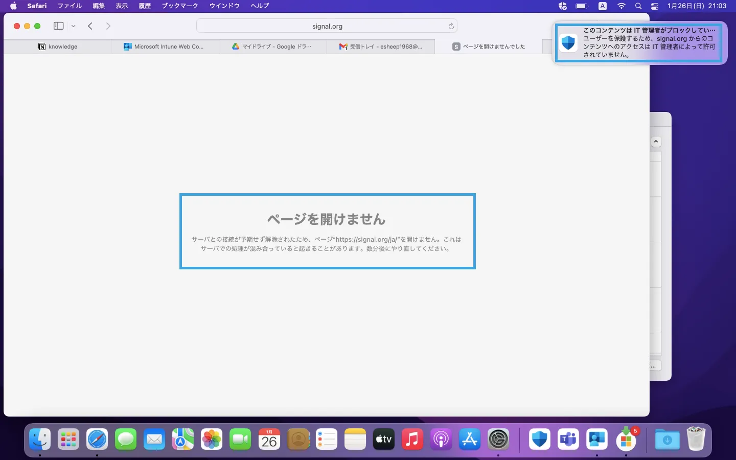Screen dimensions: 736x460
Task: Open Microsoft Defender from the Dock
Action: [539, 439]
